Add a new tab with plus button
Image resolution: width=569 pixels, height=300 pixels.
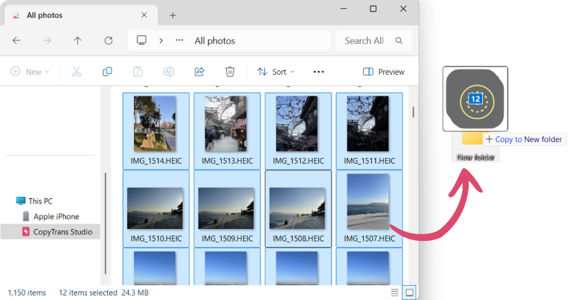click(173, 15)
